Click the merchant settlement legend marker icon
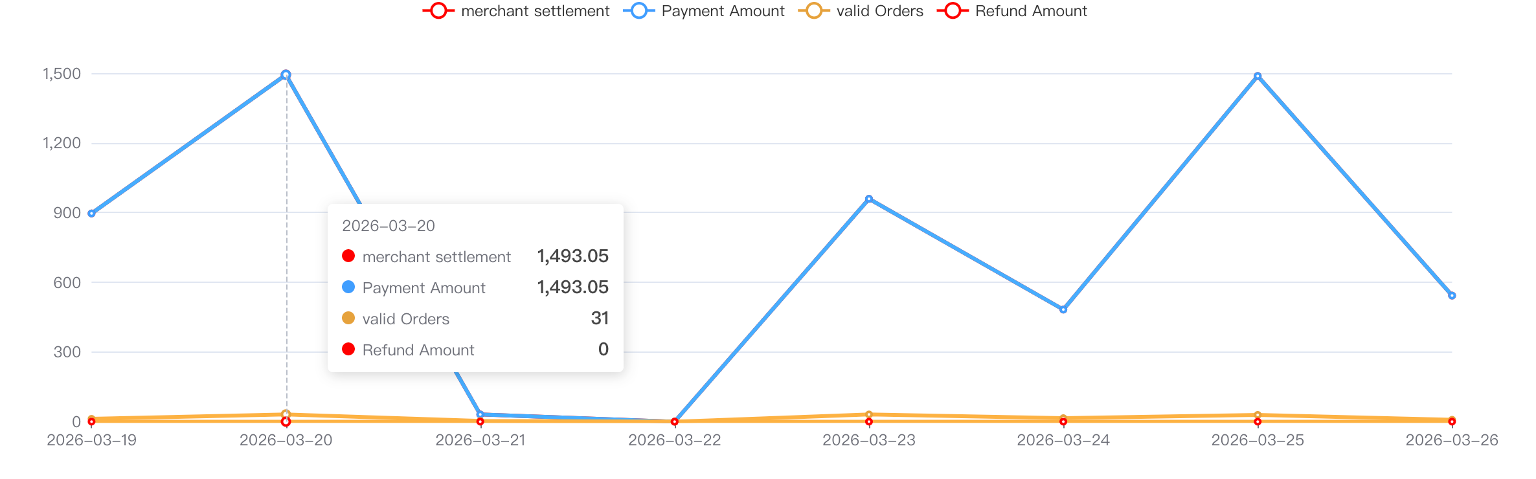Image resolution: width=1536 pixels, height=479 pixels. point(438,11)
